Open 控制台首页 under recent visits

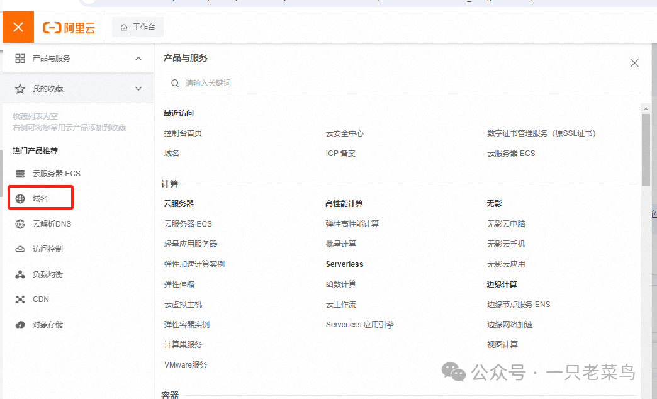coord(183,133)
